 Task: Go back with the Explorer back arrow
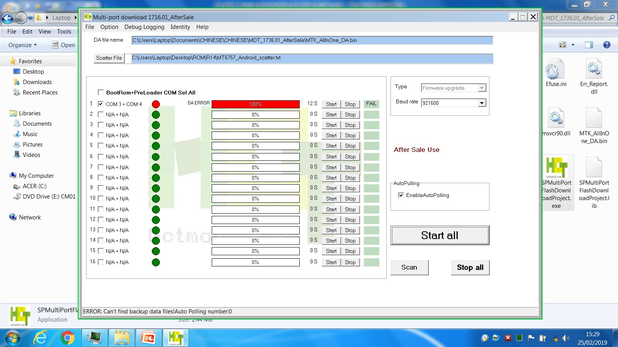7,18
